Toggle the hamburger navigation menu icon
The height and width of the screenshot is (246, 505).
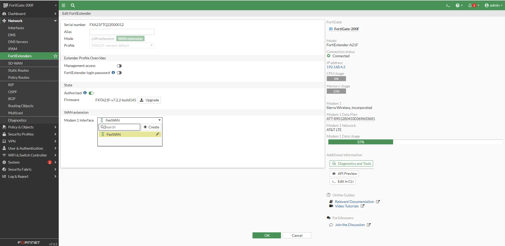[63, 5]
